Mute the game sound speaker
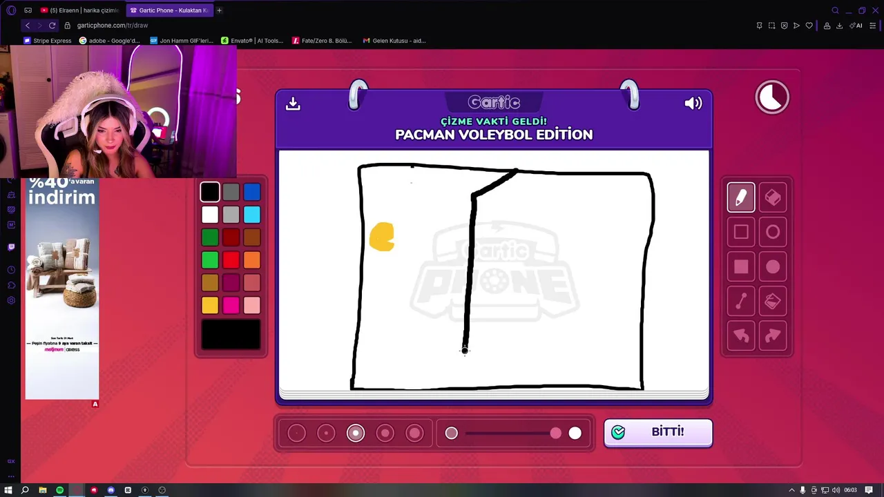884x497 pixels. [693, 103]
